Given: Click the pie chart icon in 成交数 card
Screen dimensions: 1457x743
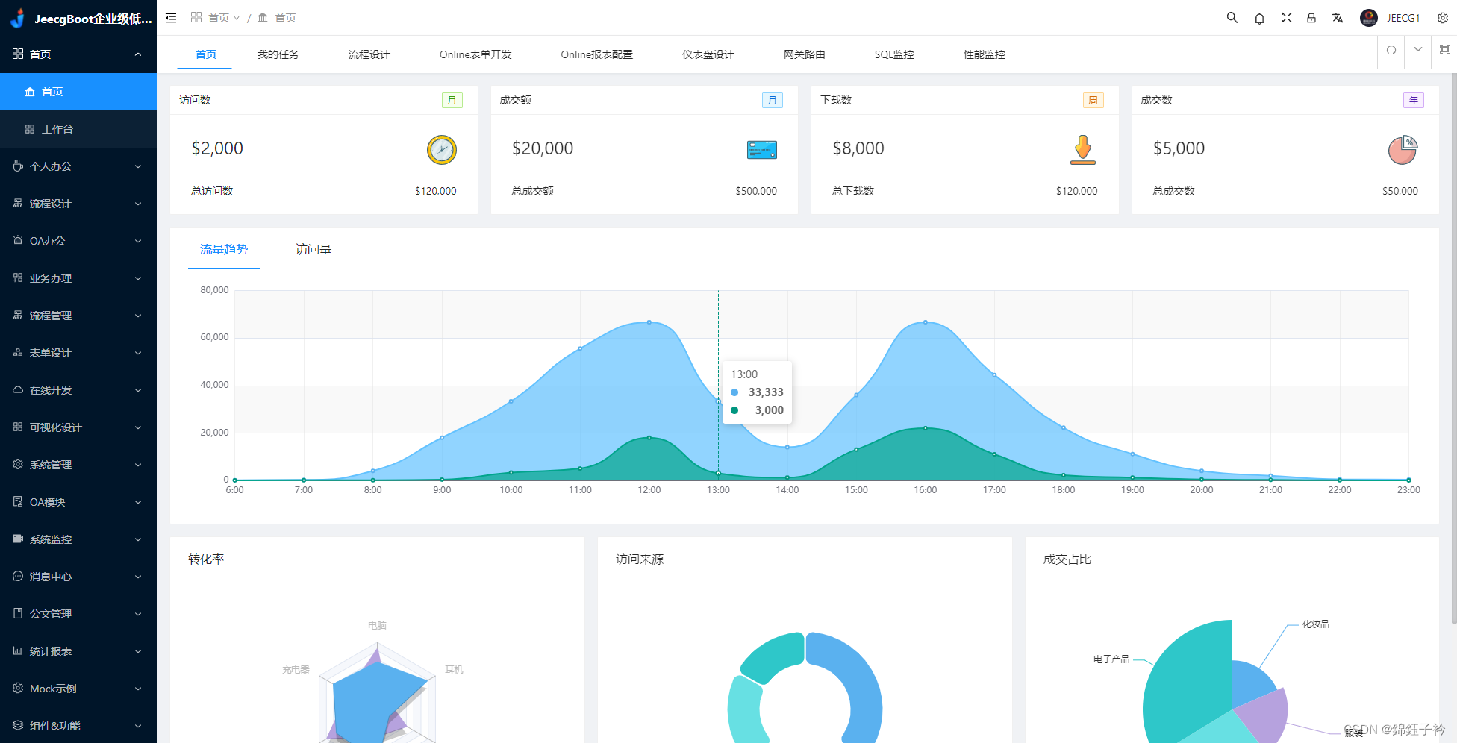Looking at the screenshot, I should 1403,150.
